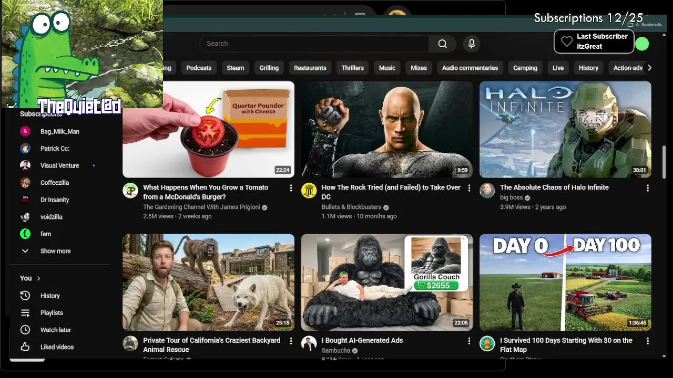Click Dr Insanity channel avatar

tap(25, 199)
